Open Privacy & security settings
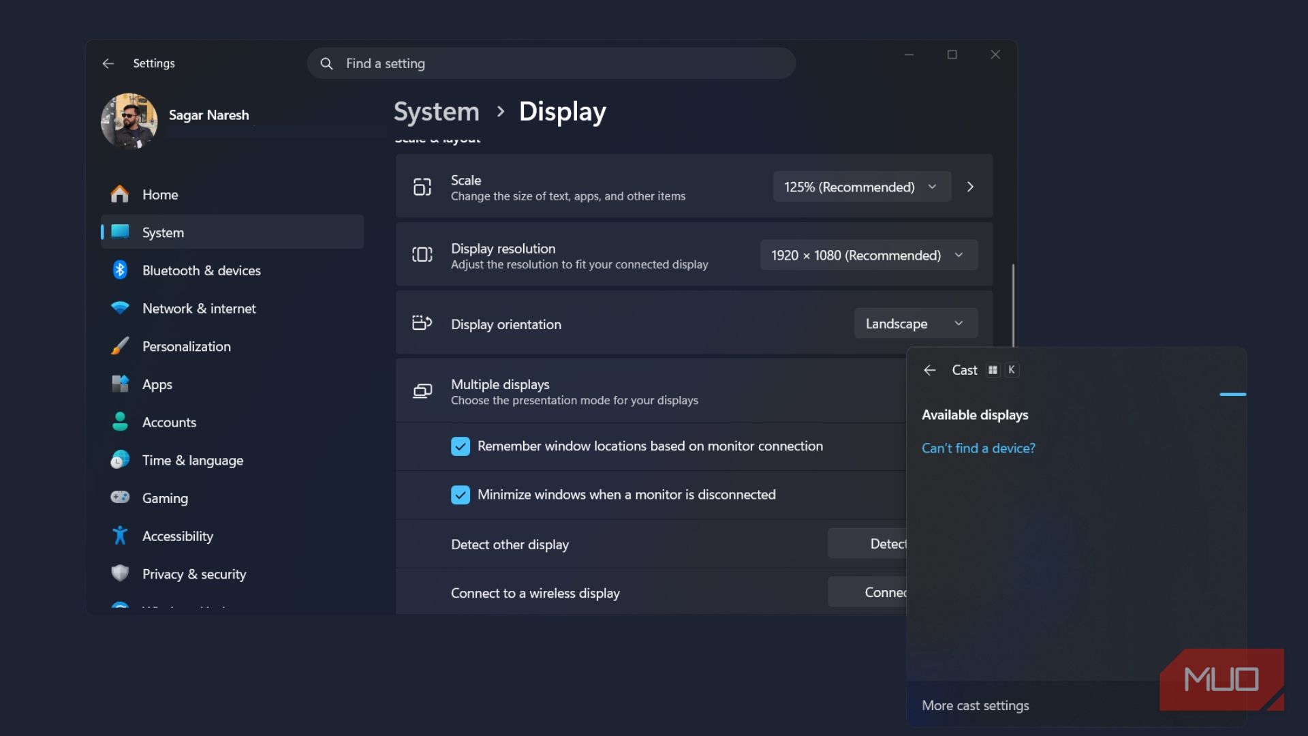1308x736 pixels. [x=232, y=574]
